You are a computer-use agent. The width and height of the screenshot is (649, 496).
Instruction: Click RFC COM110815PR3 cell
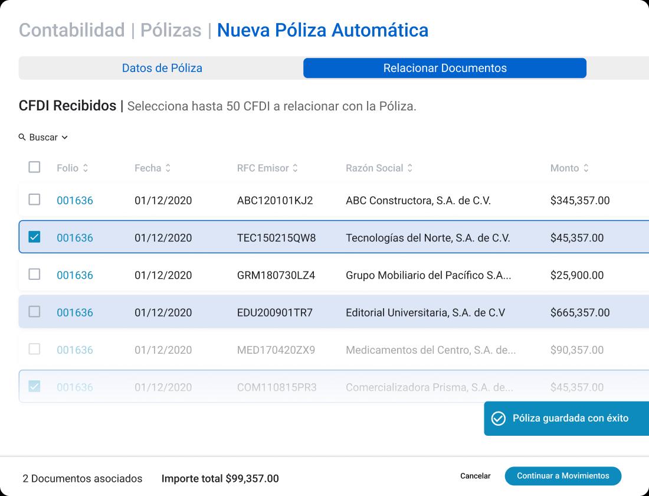pos(277,387)
